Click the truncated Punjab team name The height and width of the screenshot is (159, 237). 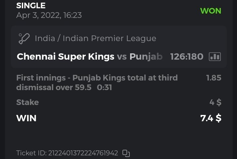click(x=146, y=57)
